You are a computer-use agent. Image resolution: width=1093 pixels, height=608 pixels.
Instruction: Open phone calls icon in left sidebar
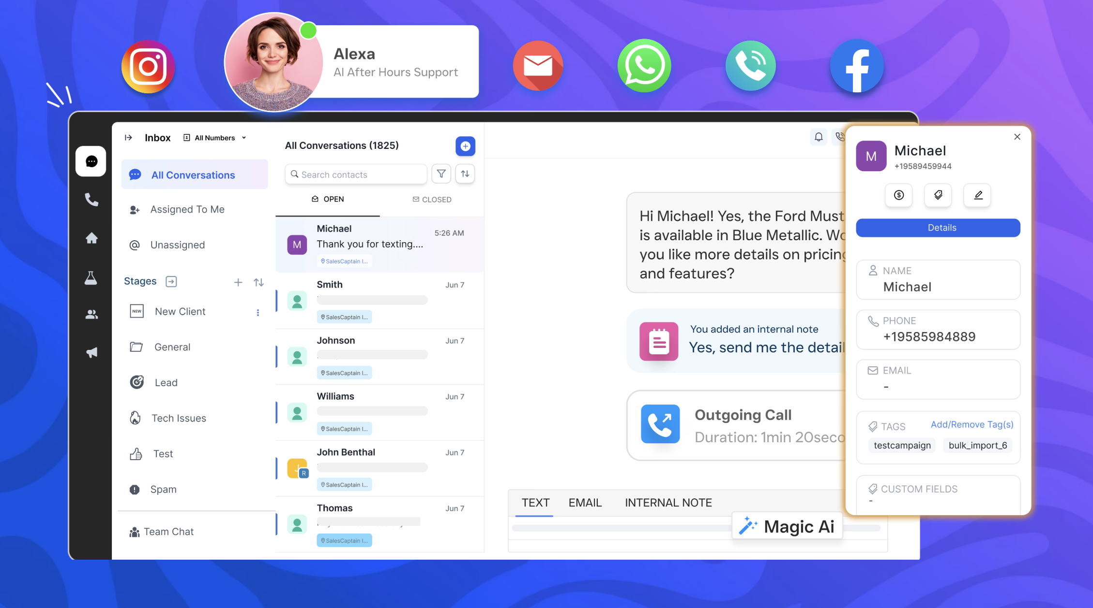click(x=91, y=200)
